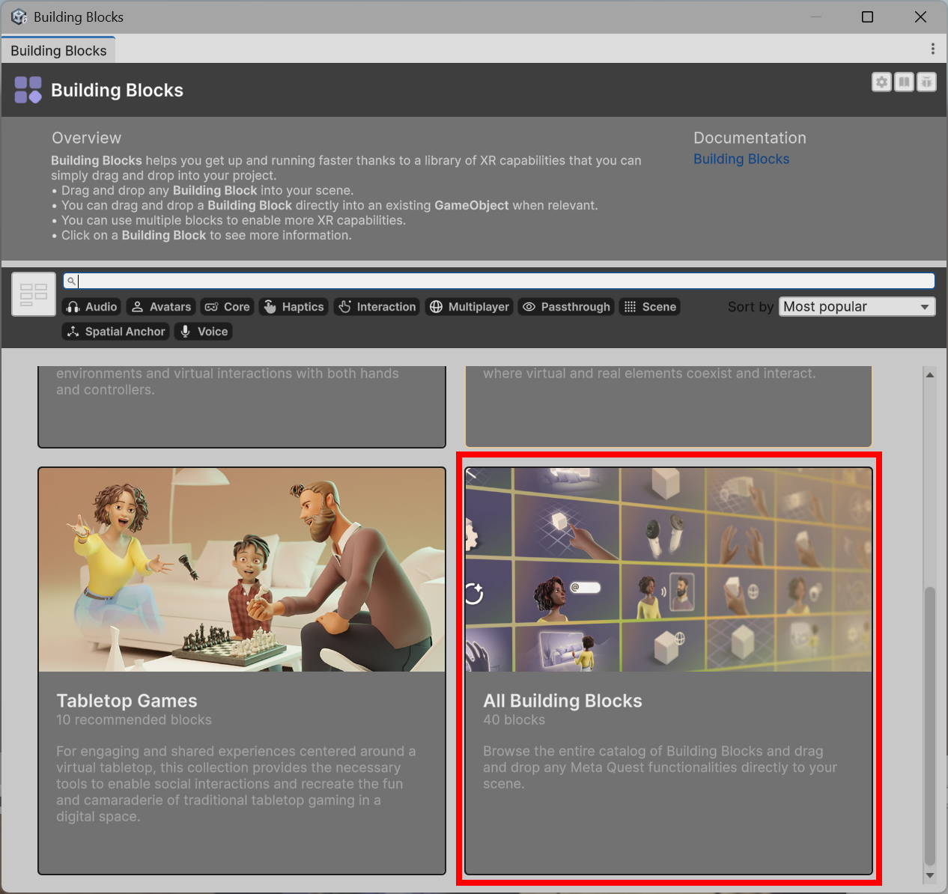Viewport: 948px width, 894px height.
Task: Close the Building Blocks window
Action: pos(920,16)
